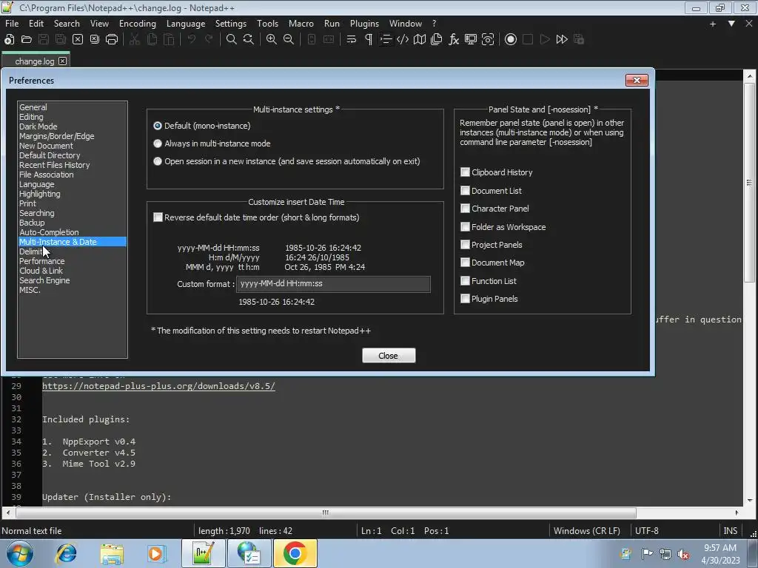Image resolution: width=758 pixels, height=568 pixels.
Task: Click the user-defined language code icon
Action: pyautogui.click(x=402, y=40)
